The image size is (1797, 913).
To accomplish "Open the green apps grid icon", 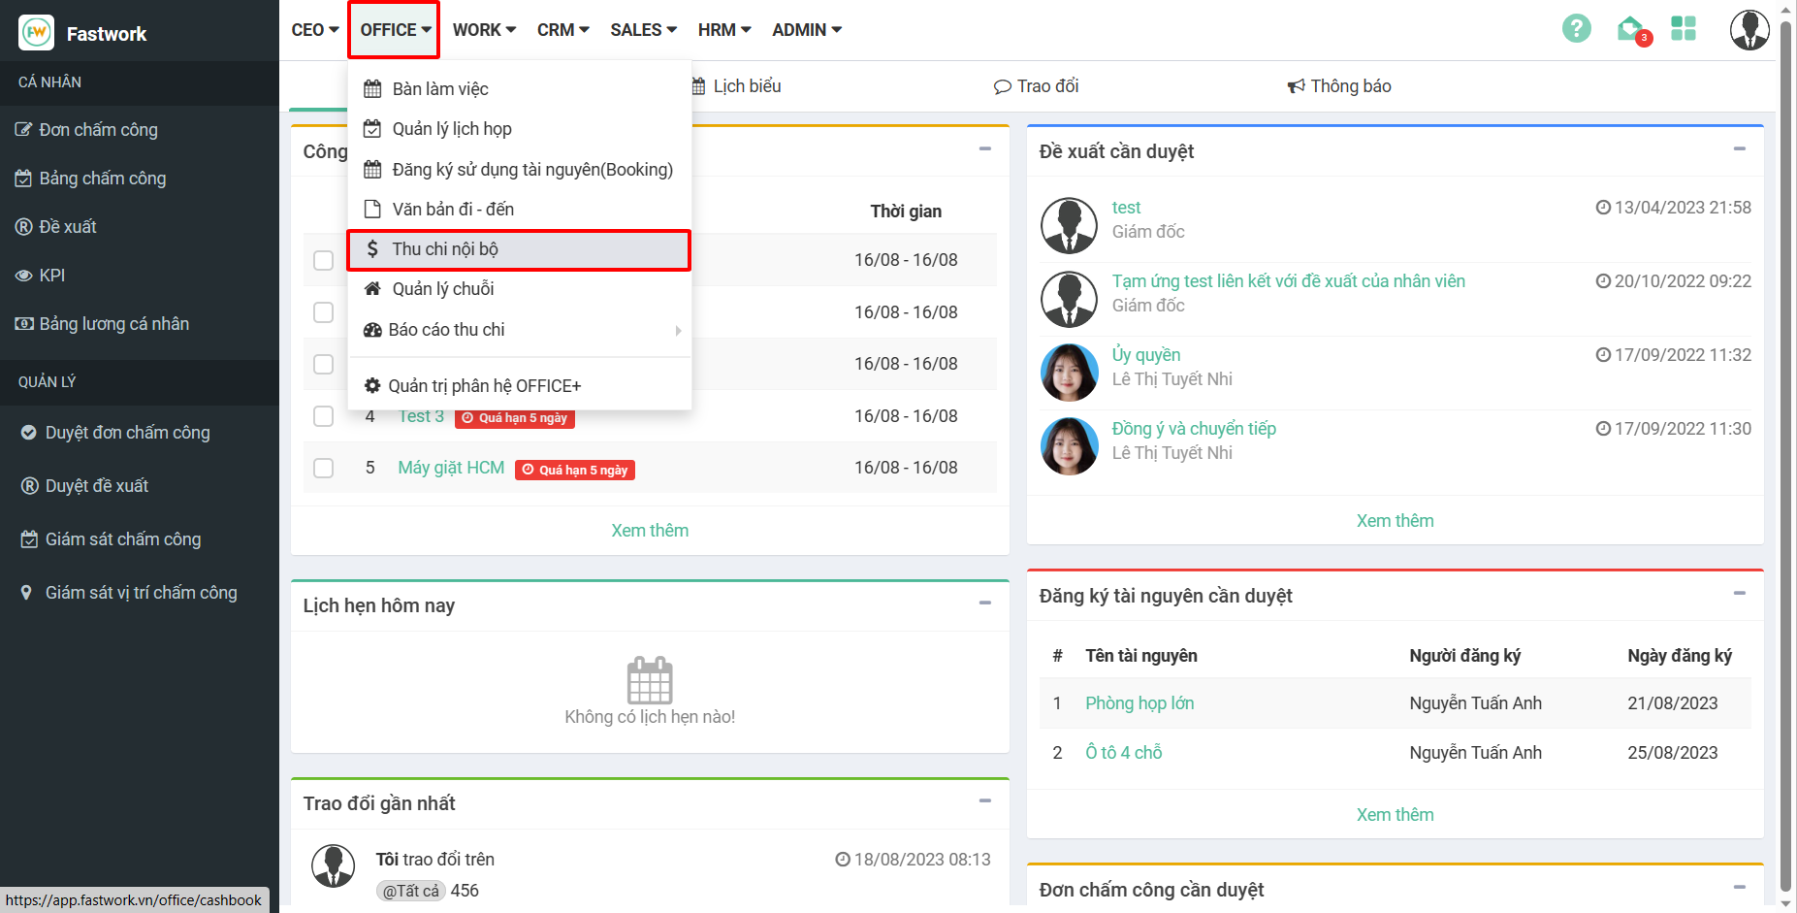I will click(x=1684, y=29).
